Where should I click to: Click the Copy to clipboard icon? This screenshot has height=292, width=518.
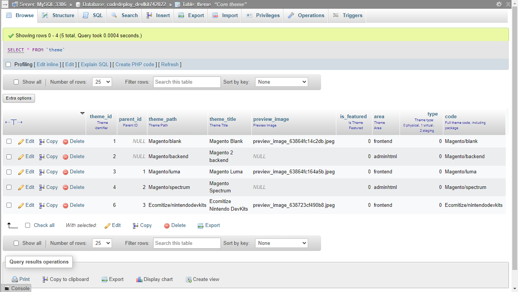point(46,279)
